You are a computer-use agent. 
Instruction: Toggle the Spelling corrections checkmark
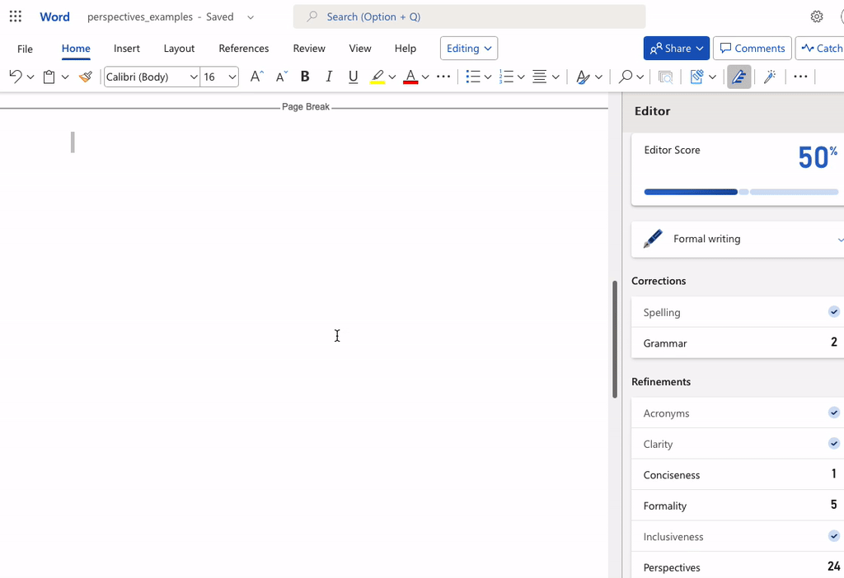[833, 312]
